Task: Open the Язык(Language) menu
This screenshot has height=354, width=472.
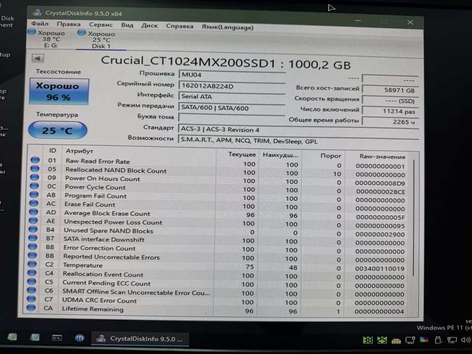Action: 228,27
